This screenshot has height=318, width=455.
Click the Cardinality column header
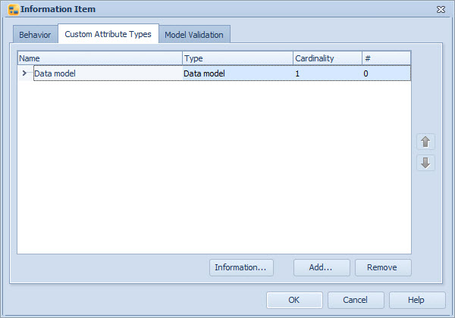tap(327, 58)
